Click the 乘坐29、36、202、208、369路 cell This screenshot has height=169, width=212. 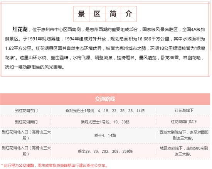click(x=105, y=151)
